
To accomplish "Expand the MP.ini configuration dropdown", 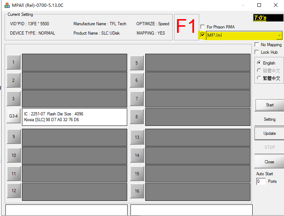I will tap(279, 35).
